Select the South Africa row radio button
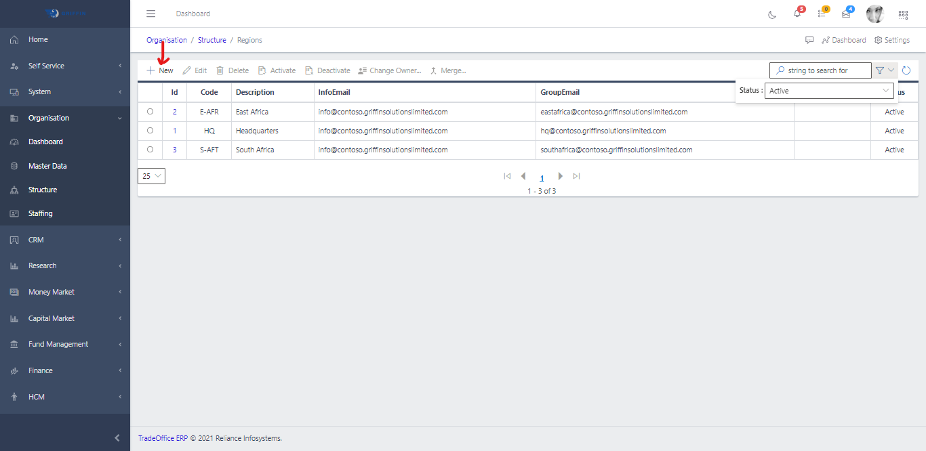 [150, 150]
